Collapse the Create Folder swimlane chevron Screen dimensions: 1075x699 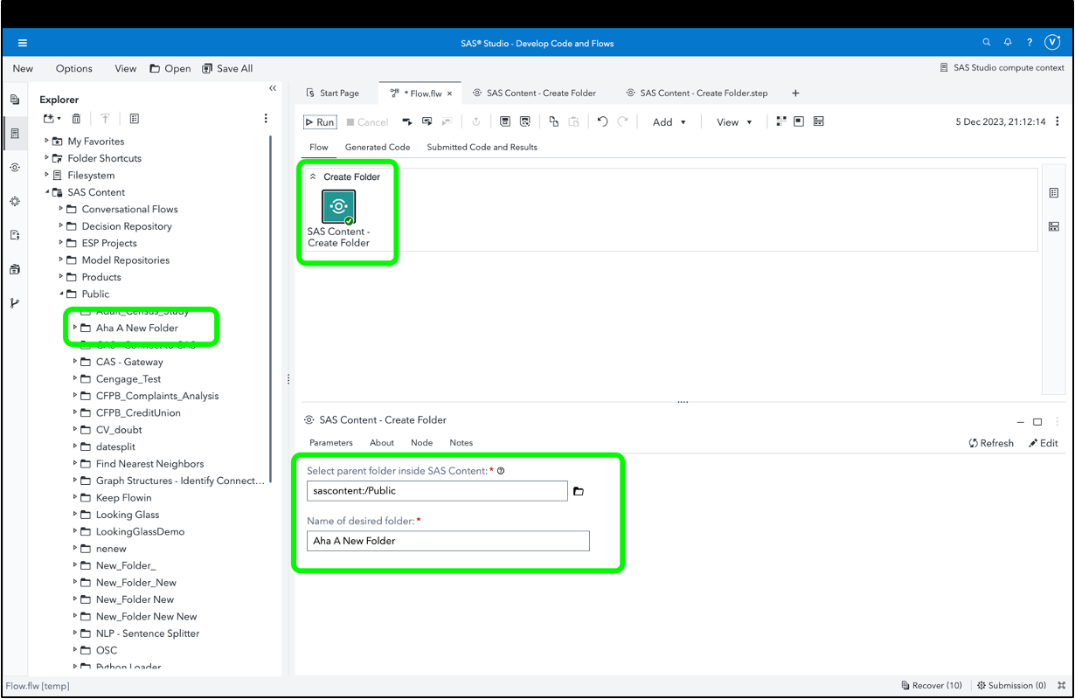(x=313, y=176)
